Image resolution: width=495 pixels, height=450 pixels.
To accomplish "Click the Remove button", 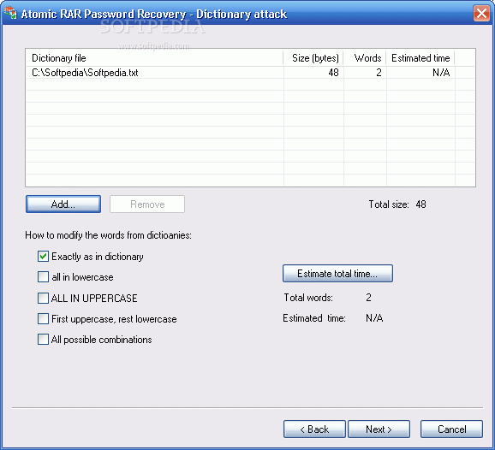I will 147,204.
